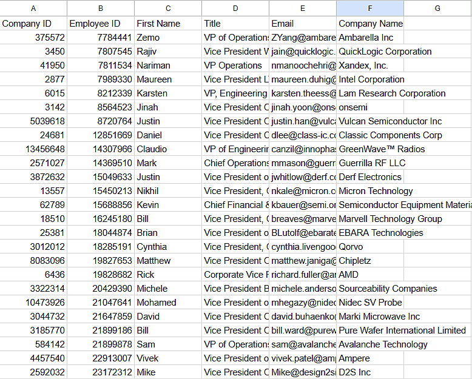Select the "Nidec SV Probe" cell
The image size is (472, 379).
(370, 303)
